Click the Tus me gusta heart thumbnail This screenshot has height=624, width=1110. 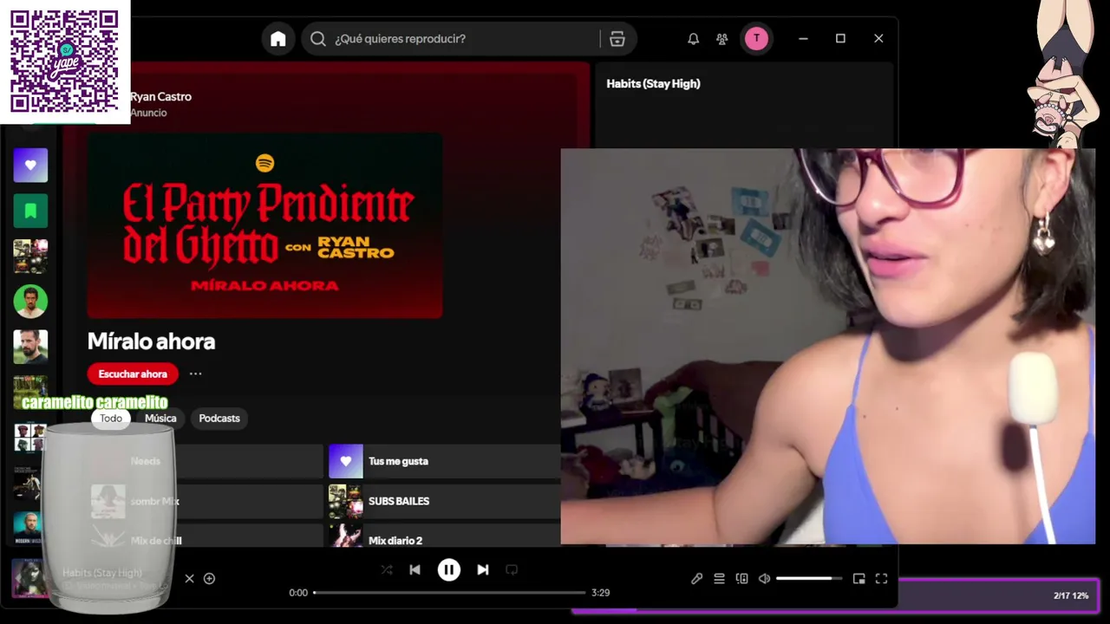click(x=345, y=461)
